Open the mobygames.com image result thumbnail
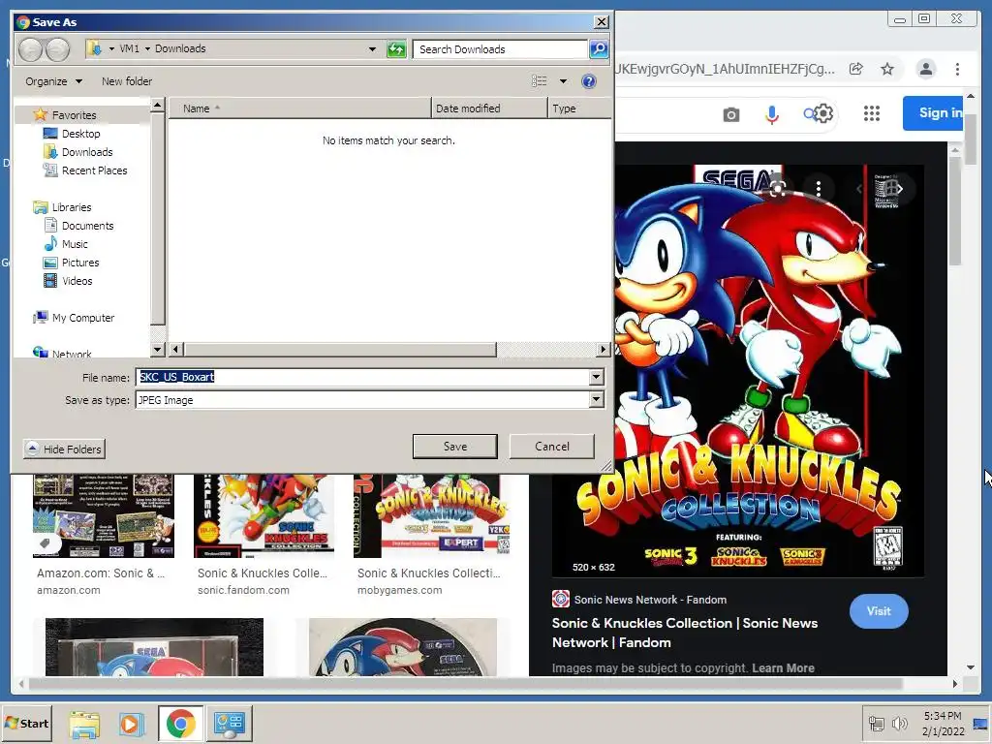Viewport: 992px width, 744px height. 431,515
